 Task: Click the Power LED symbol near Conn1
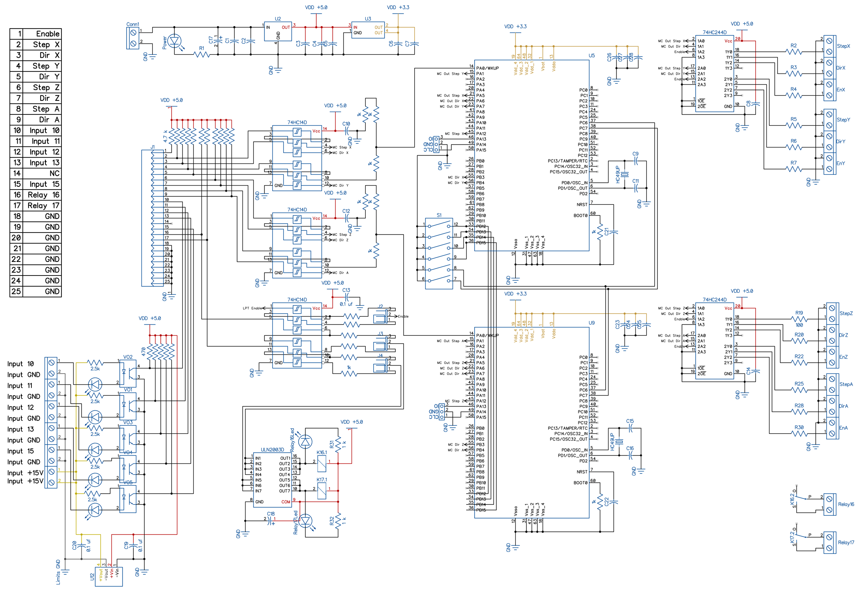[175, 41]
